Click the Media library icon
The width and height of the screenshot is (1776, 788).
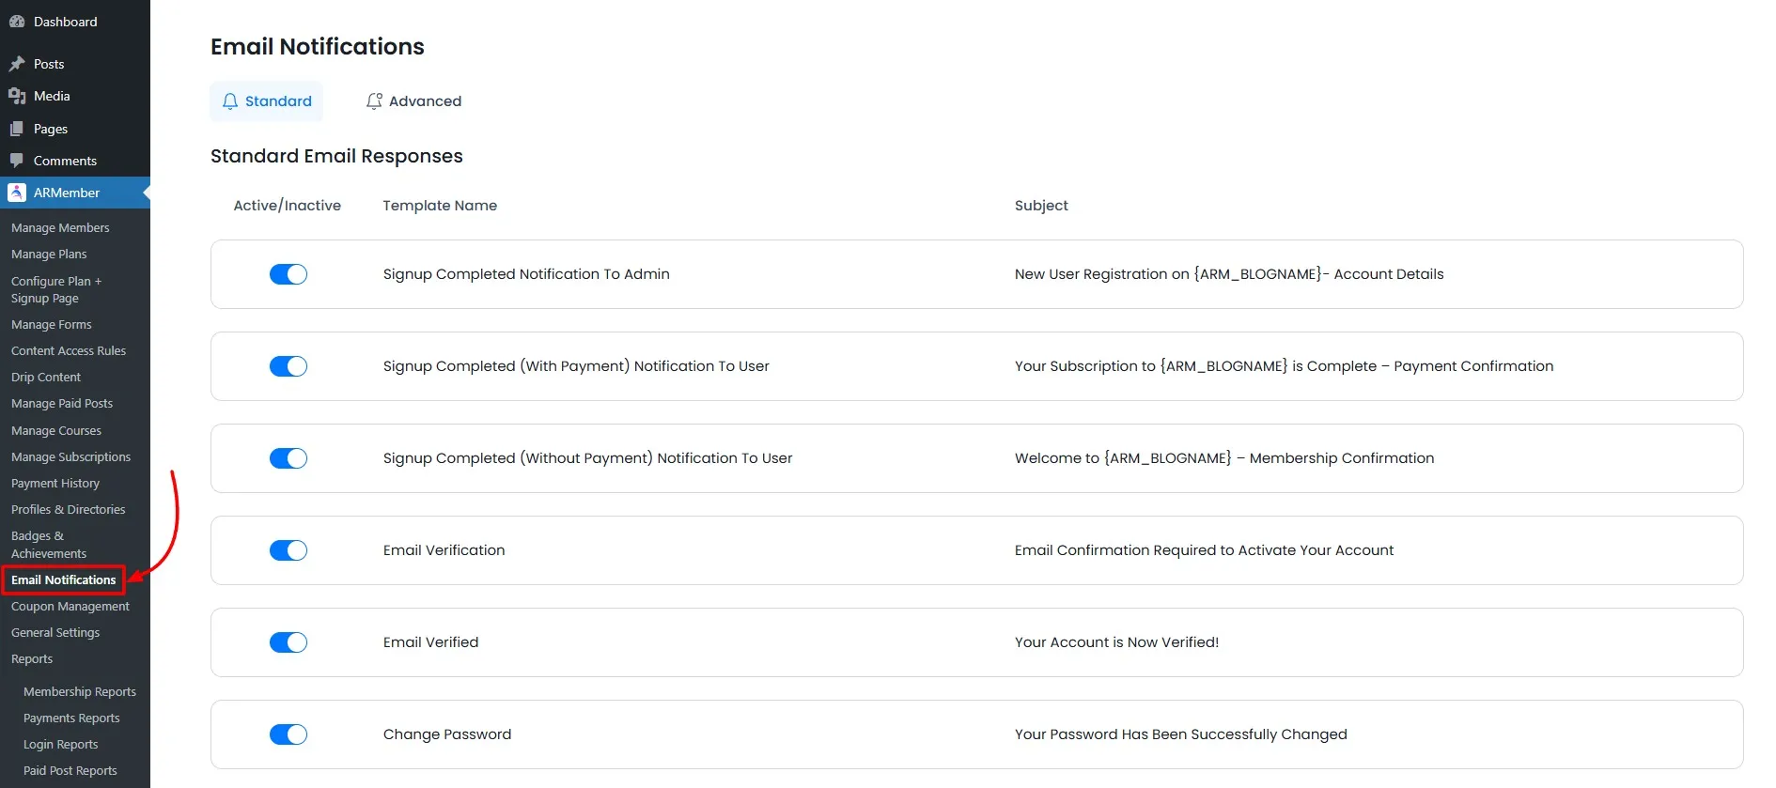17,96
